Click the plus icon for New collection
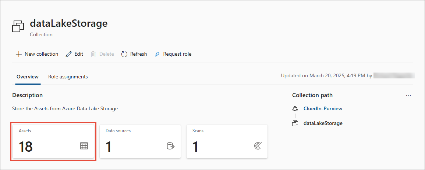 click(x=18, y=54)
